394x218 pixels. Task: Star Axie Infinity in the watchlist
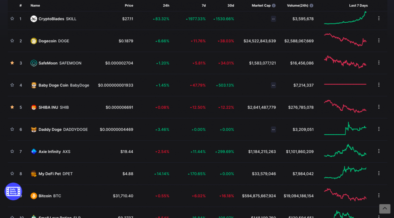click(x=12, y=151)
